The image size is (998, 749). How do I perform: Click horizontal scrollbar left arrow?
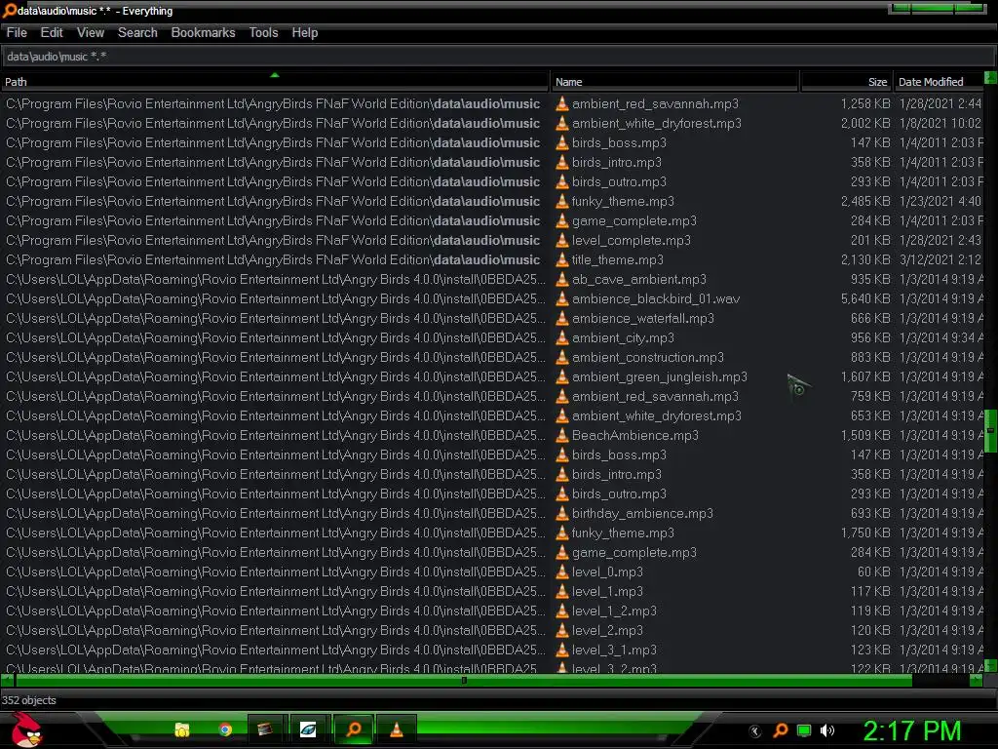(8, 680)
